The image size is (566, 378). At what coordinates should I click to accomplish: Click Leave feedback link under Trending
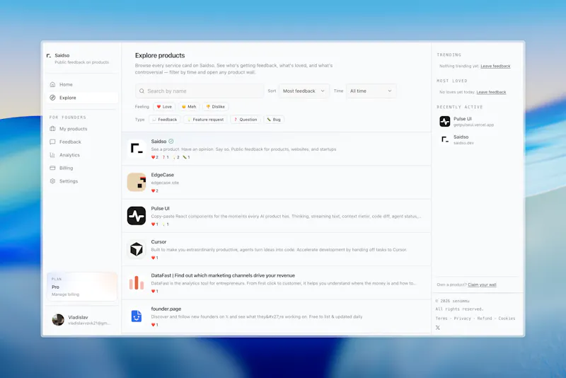(x=495, y=66)
